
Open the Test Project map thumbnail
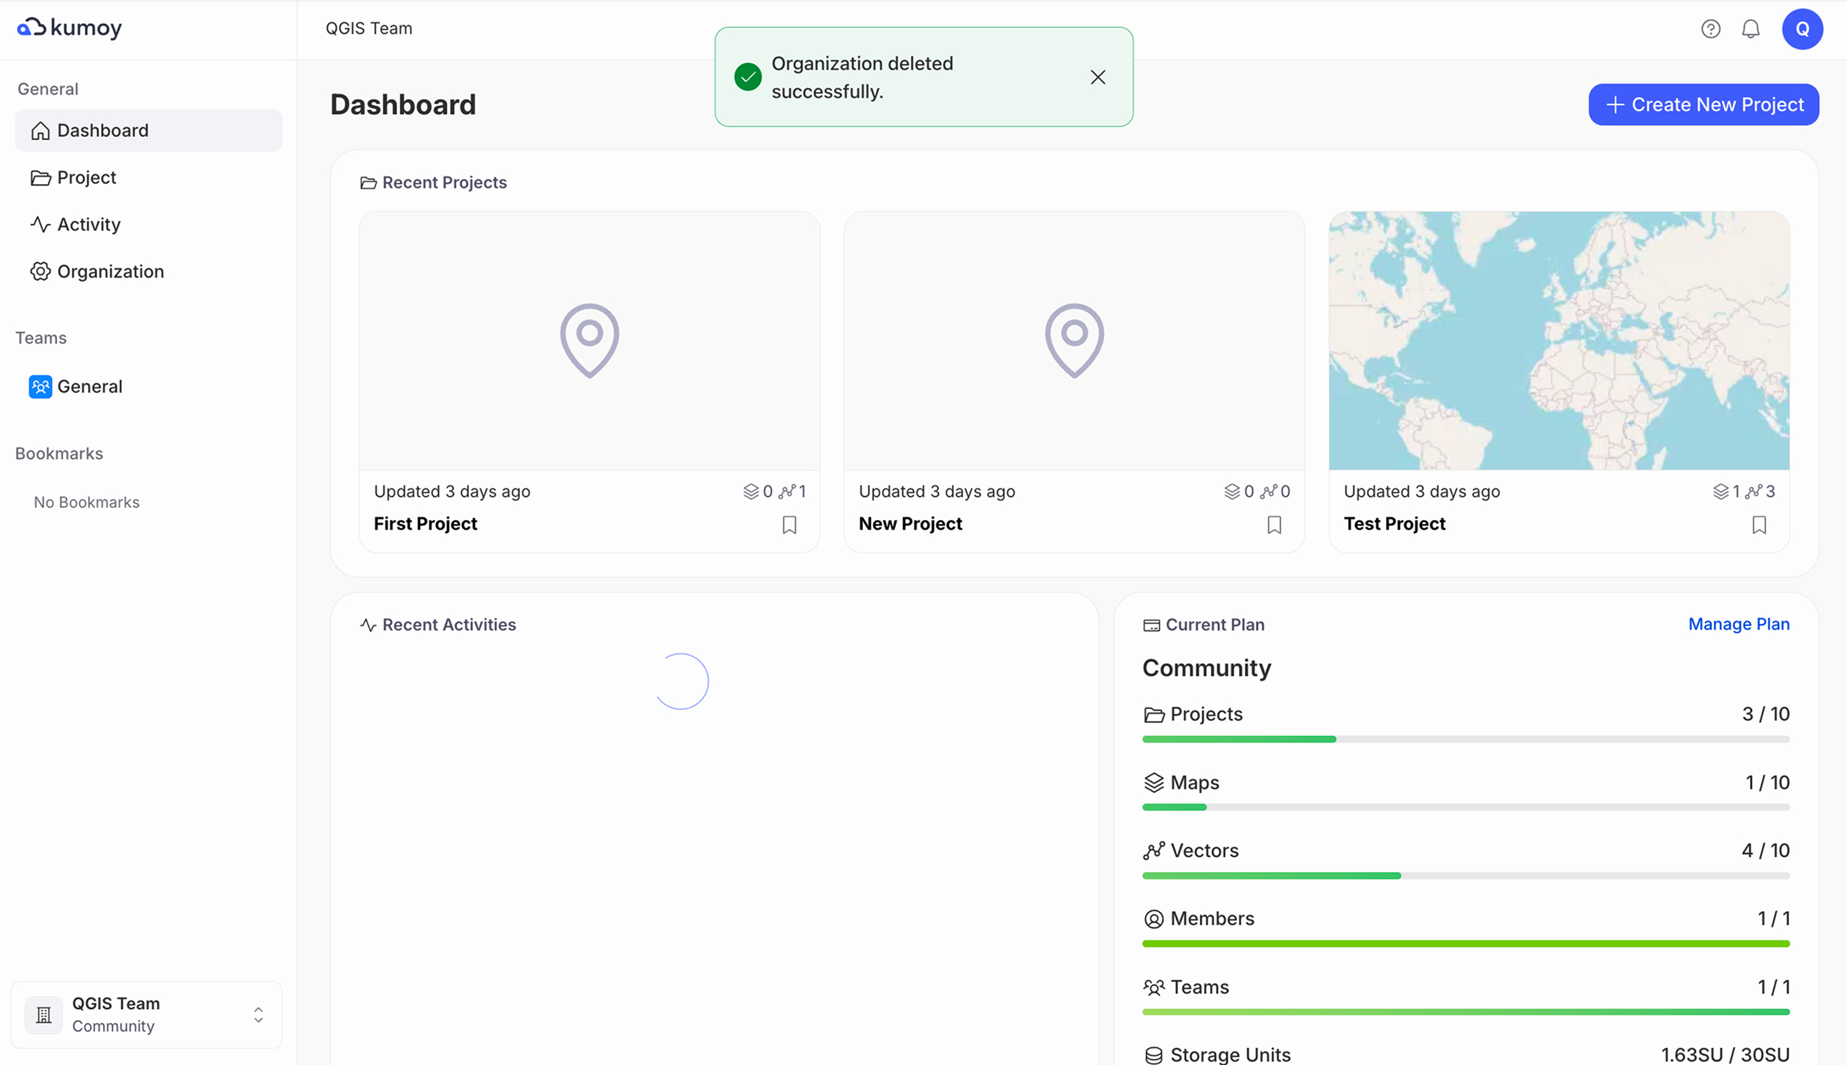pos(1559,341)
